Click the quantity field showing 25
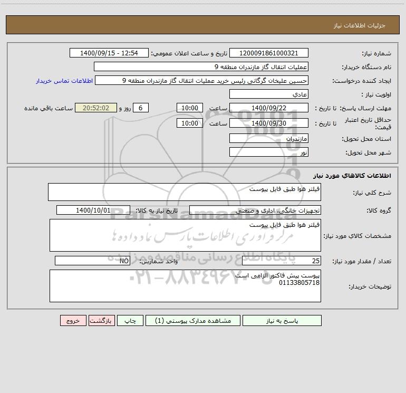 tap(282, 261)
